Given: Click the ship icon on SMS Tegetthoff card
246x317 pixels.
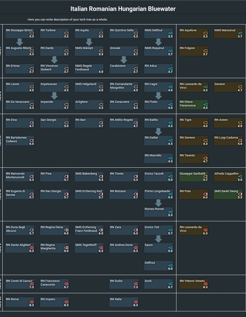Looking at the screenshot, I should [101, 248].
